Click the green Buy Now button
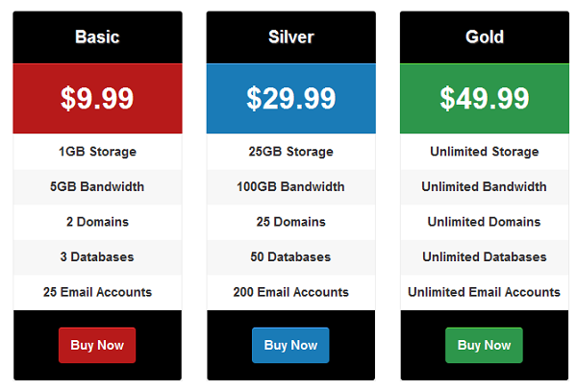The height and width of the screenshot is (389, 577). (484, 345)
